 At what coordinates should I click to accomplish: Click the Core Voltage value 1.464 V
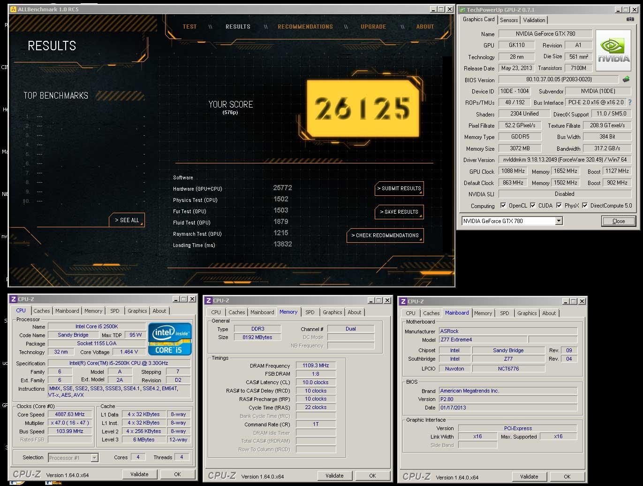pos(129,352)
